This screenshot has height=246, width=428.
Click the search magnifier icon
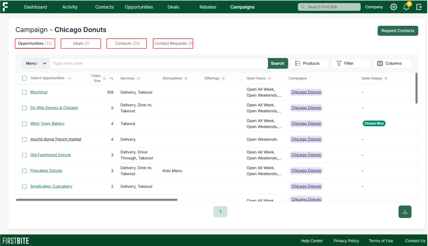(303, 7)
